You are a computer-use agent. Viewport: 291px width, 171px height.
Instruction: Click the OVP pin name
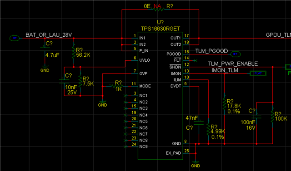tap(143, 73)
